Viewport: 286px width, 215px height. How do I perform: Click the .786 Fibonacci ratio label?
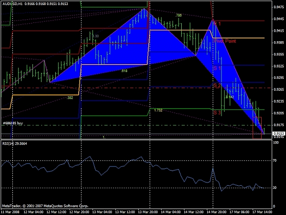(178, 15)
